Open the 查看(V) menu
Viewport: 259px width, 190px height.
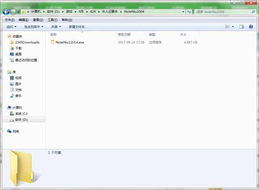(x=38, y=20)
